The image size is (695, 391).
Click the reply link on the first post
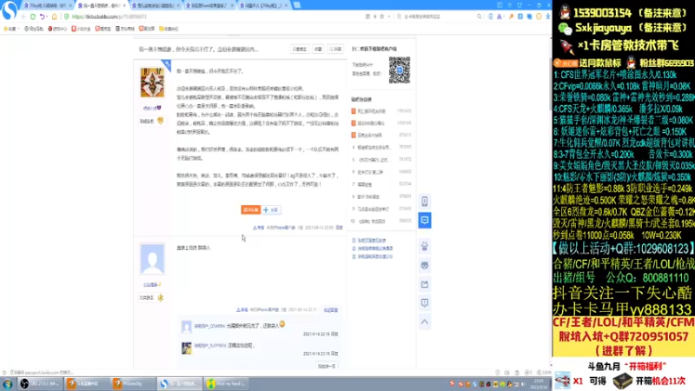(x=339, y=228)
